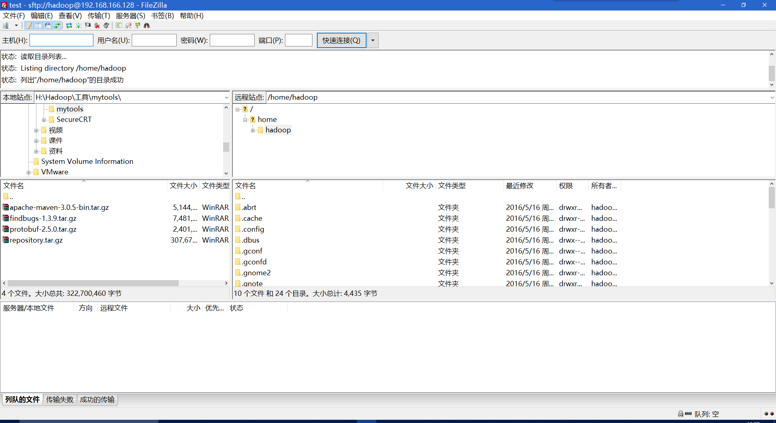This screenshot has width=776, height=423.
Task: Sort local list by 文件大小 column
Action: 183,186
